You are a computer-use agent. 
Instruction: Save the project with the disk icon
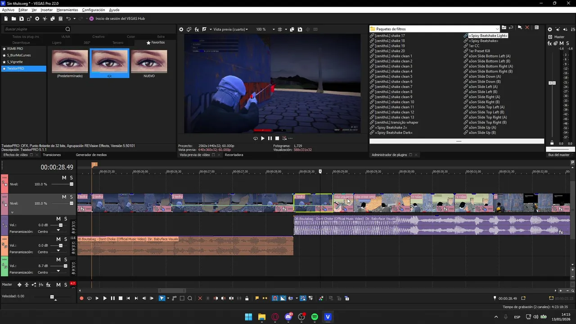[x=21, y=18]
